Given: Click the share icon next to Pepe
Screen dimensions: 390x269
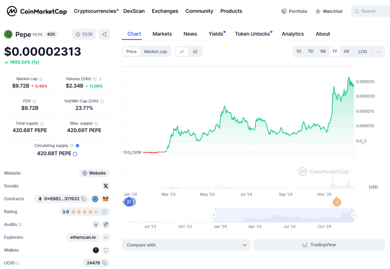Looking at the screenshot, I should coord(104,34).
